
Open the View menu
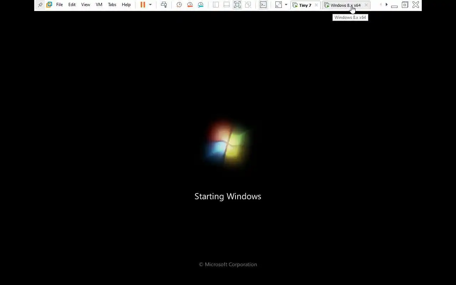85,5
